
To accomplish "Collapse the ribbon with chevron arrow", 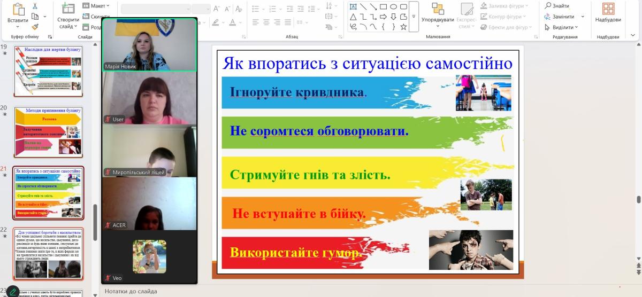I will 632,36.
